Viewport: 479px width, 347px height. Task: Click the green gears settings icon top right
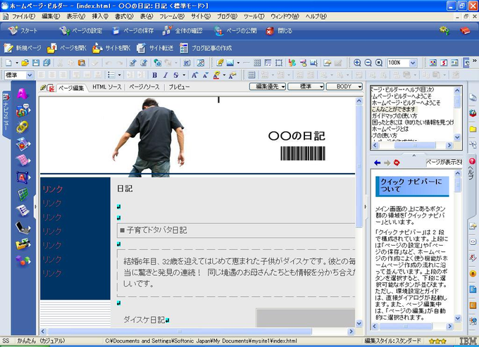pos(444,30)
